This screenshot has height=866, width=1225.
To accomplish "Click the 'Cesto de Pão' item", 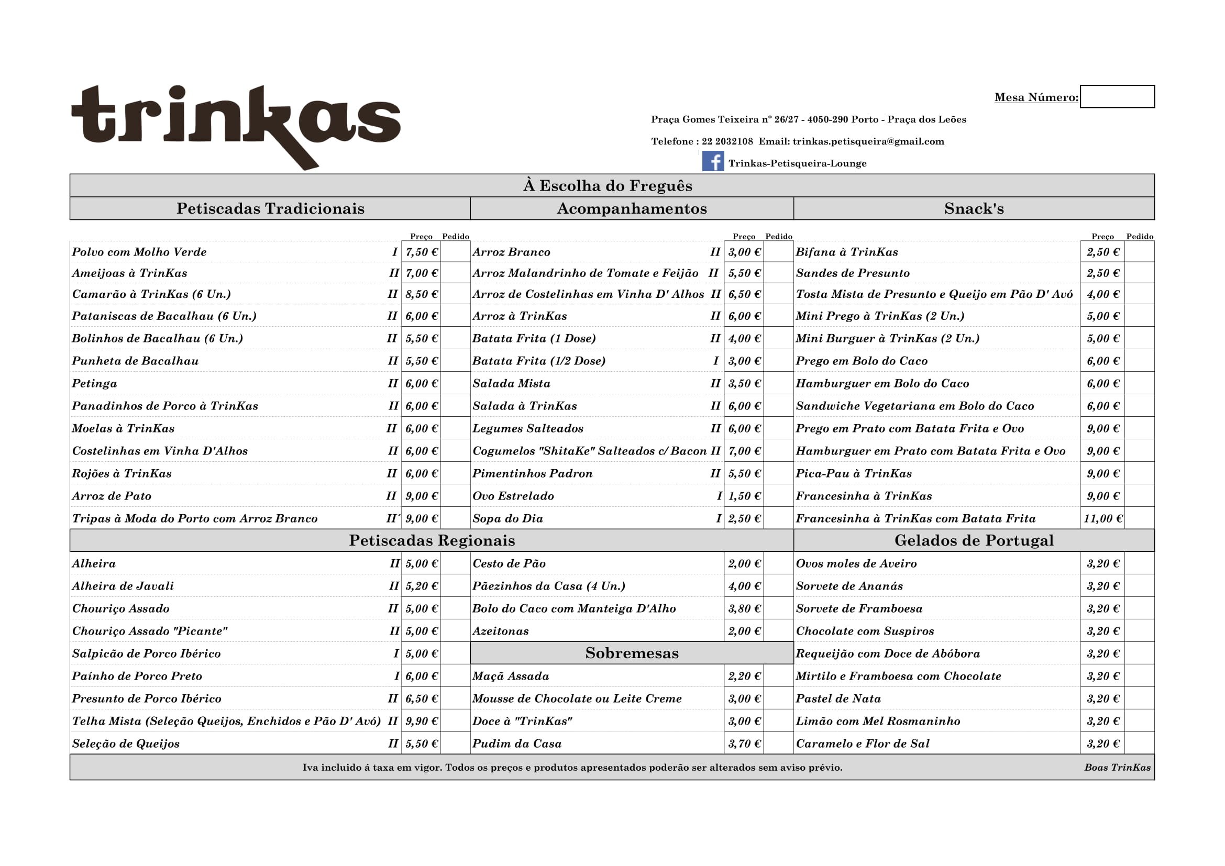I will [x=509, y=564].
